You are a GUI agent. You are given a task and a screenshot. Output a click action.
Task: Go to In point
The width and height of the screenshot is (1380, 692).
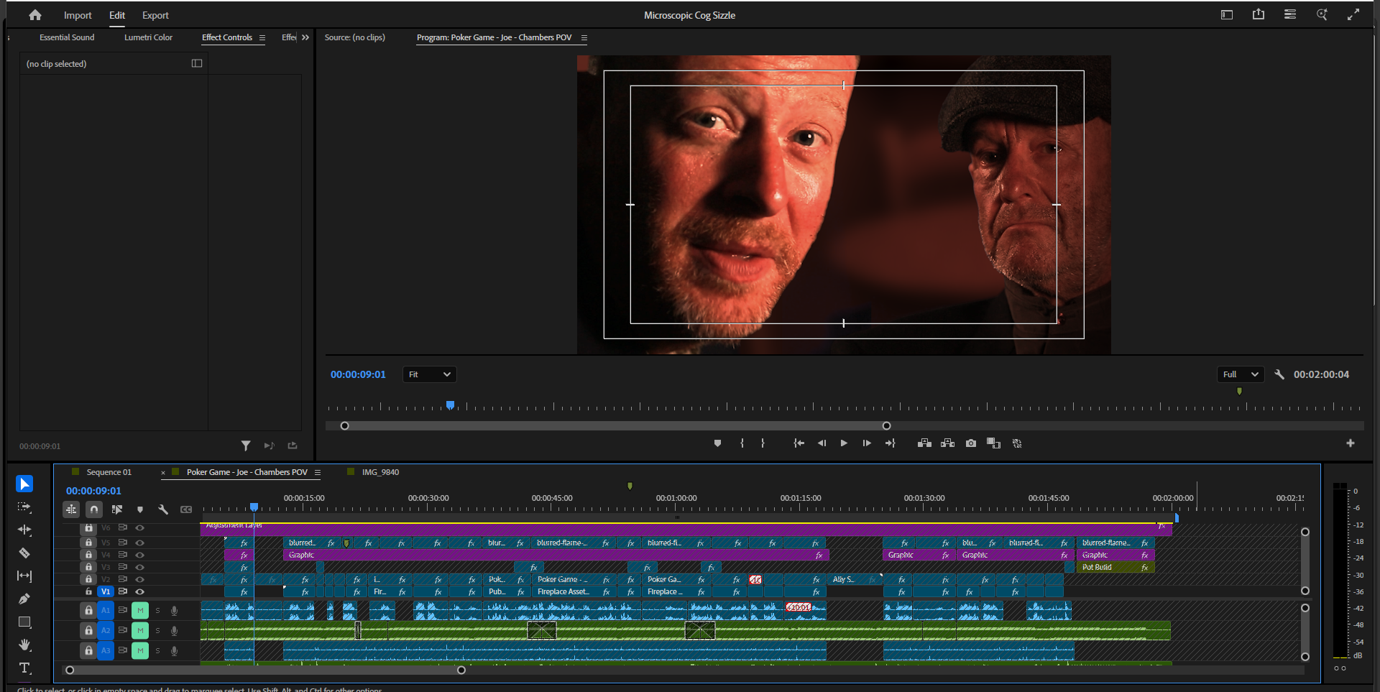coord(799,443)
